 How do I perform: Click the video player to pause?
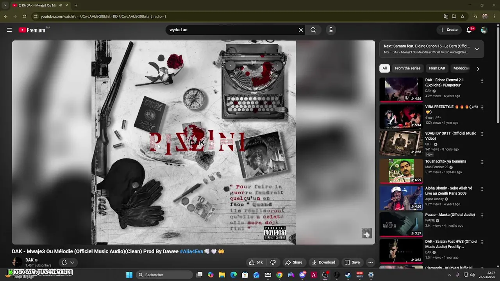(x=193, y=142)
